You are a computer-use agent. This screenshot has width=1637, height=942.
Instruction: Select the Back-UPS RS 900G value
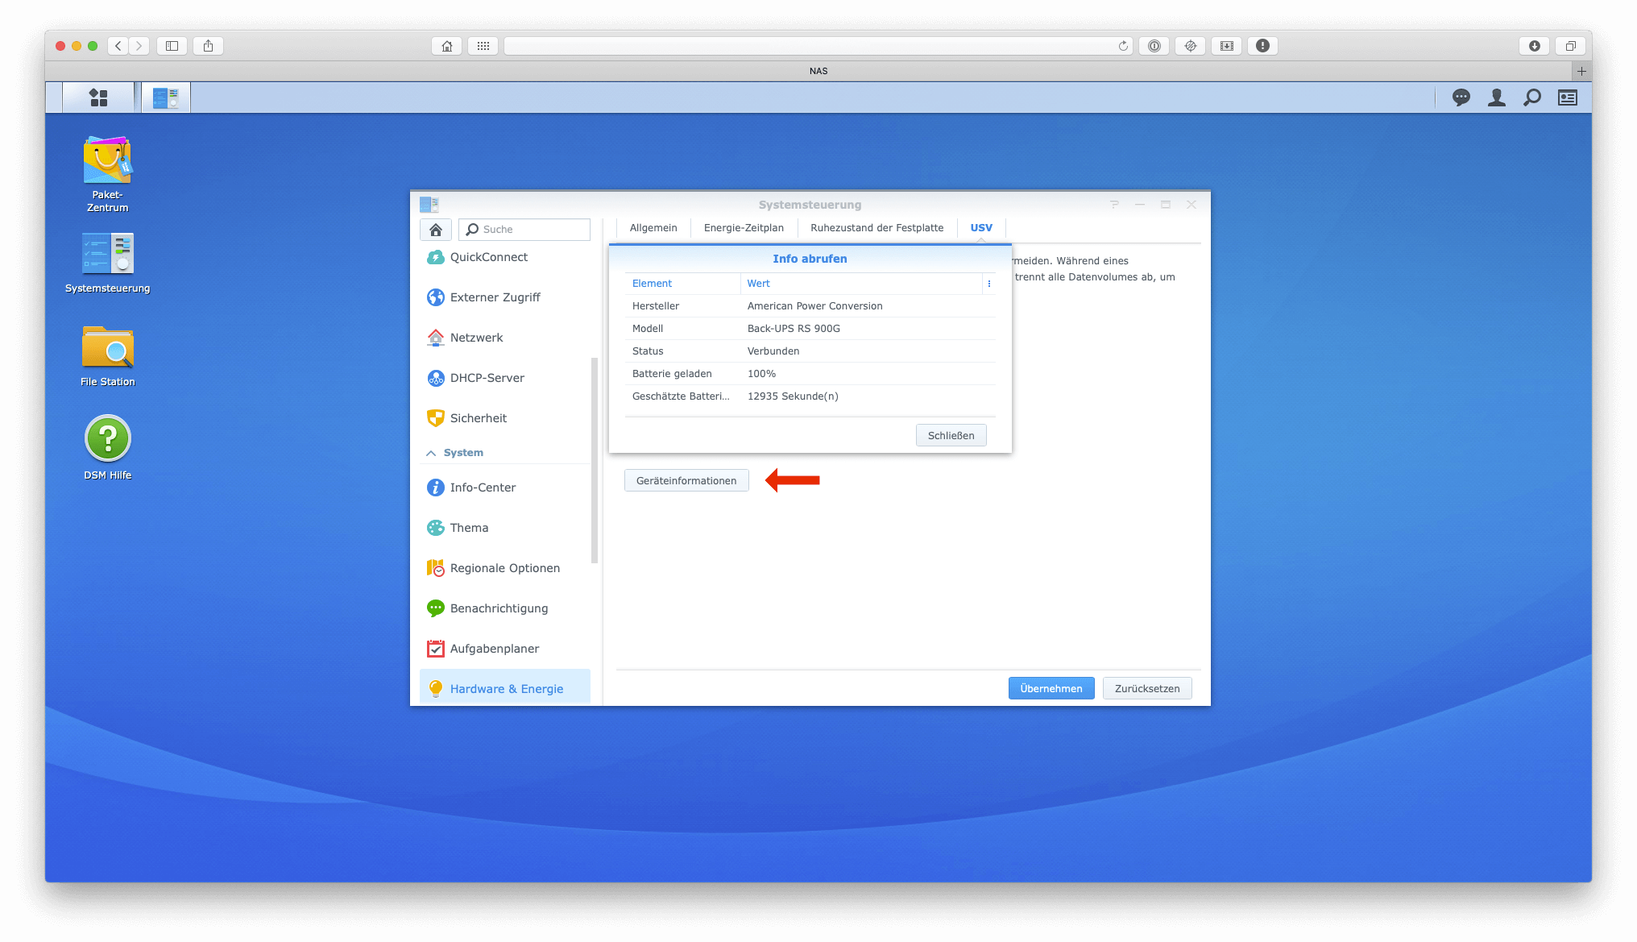tap(794, 329)
